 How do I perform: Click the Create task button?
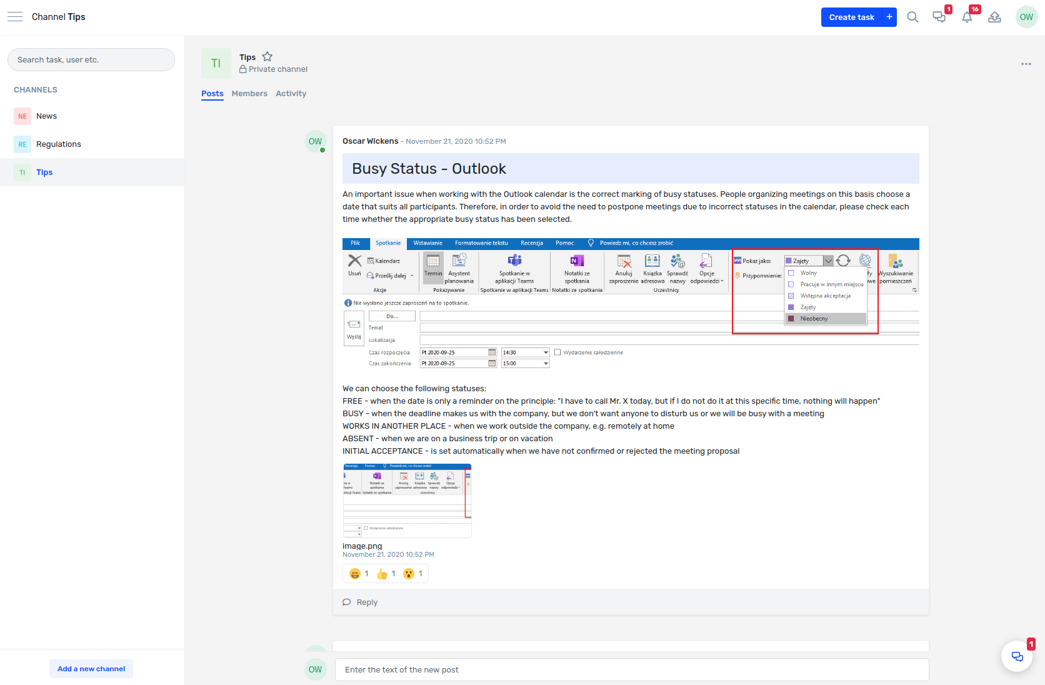(851, 17)
